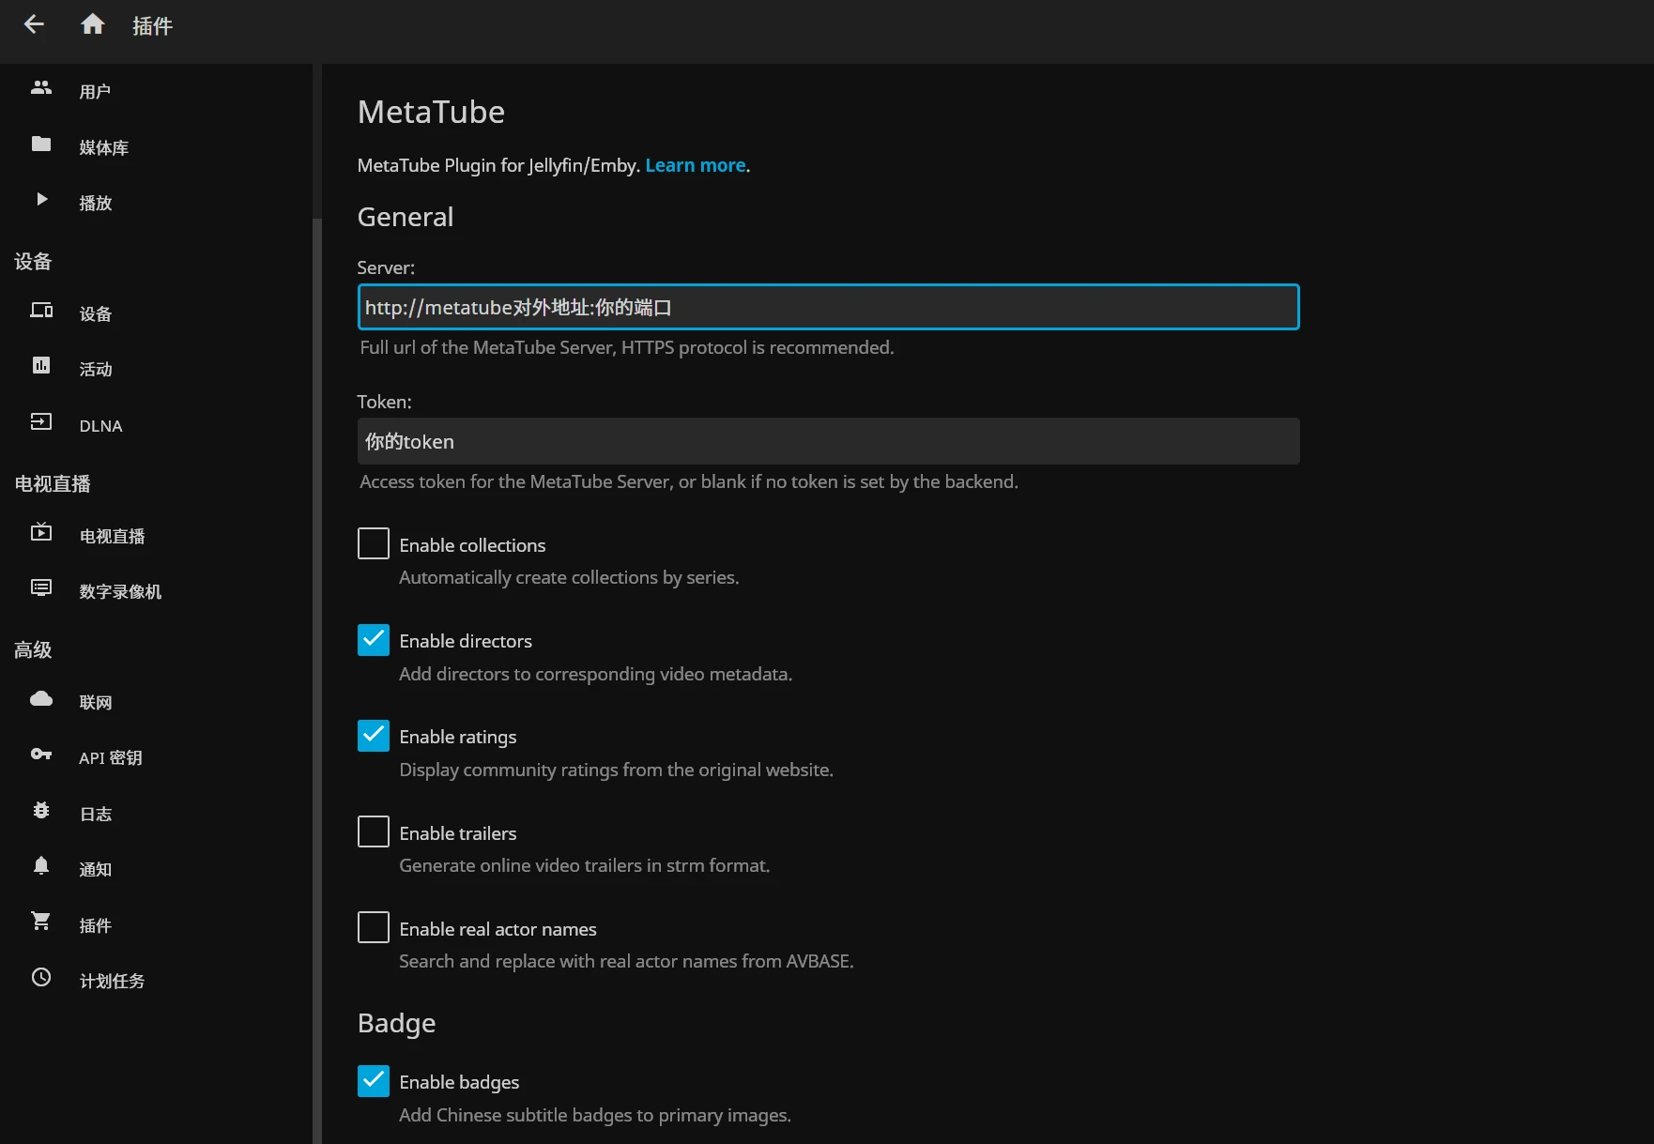This screenshot has width=1654, height=1144.
Task: Open 播放 playback settings icon
Action: point(41,200)
